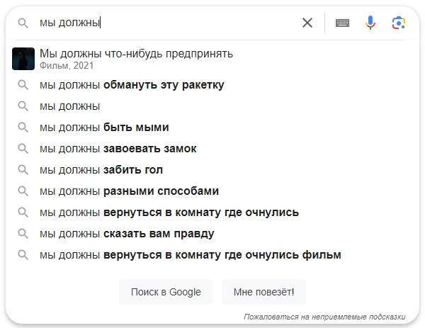The width and height of the screenshot is (425, 328).
Task: Open the film thumbnail for 2021 movie
Action: (23, 58)
